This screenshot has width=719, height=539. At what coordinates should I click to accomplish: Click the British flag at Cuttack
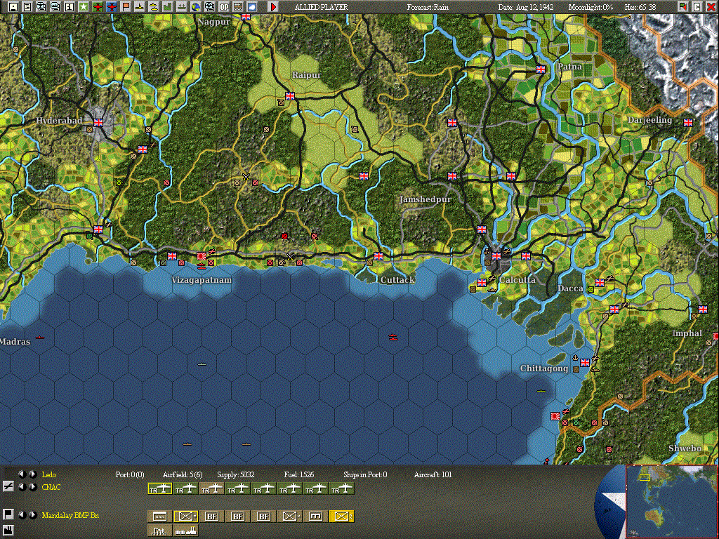[x=378, y=256]
